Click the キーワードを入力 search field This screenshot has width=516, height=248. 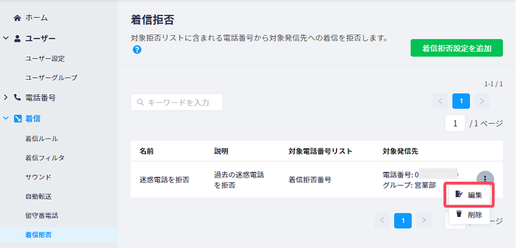tap(176, 102)
